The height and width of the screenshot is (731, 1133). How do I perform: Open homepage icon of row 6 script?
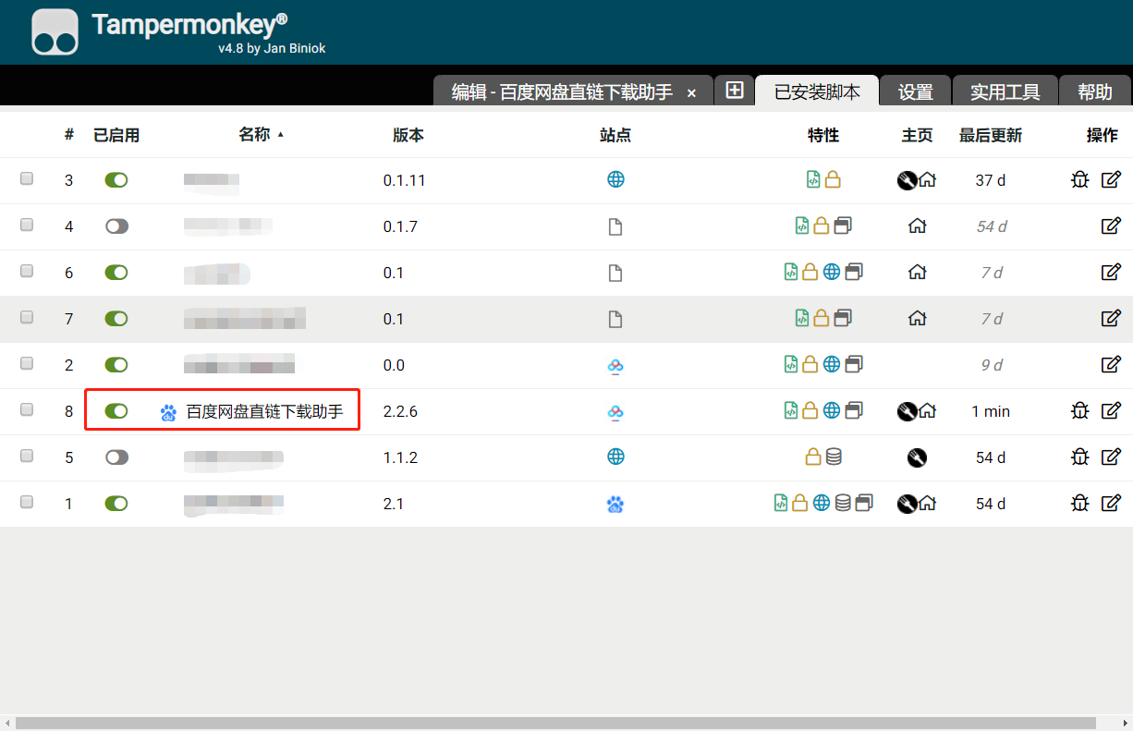pos(917,273)
